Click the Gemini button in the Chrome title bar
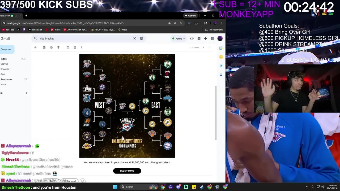This screenshot has width=340, height=191. tap(190, 16)
